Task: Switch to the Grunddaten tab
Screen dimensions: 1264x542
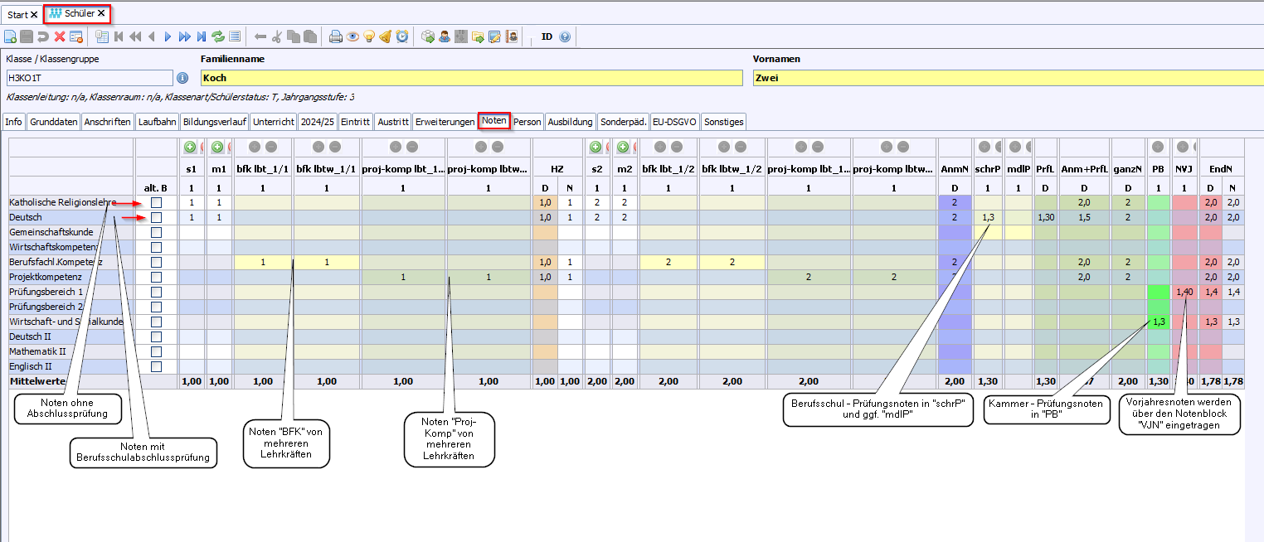Action: (54, 122)
